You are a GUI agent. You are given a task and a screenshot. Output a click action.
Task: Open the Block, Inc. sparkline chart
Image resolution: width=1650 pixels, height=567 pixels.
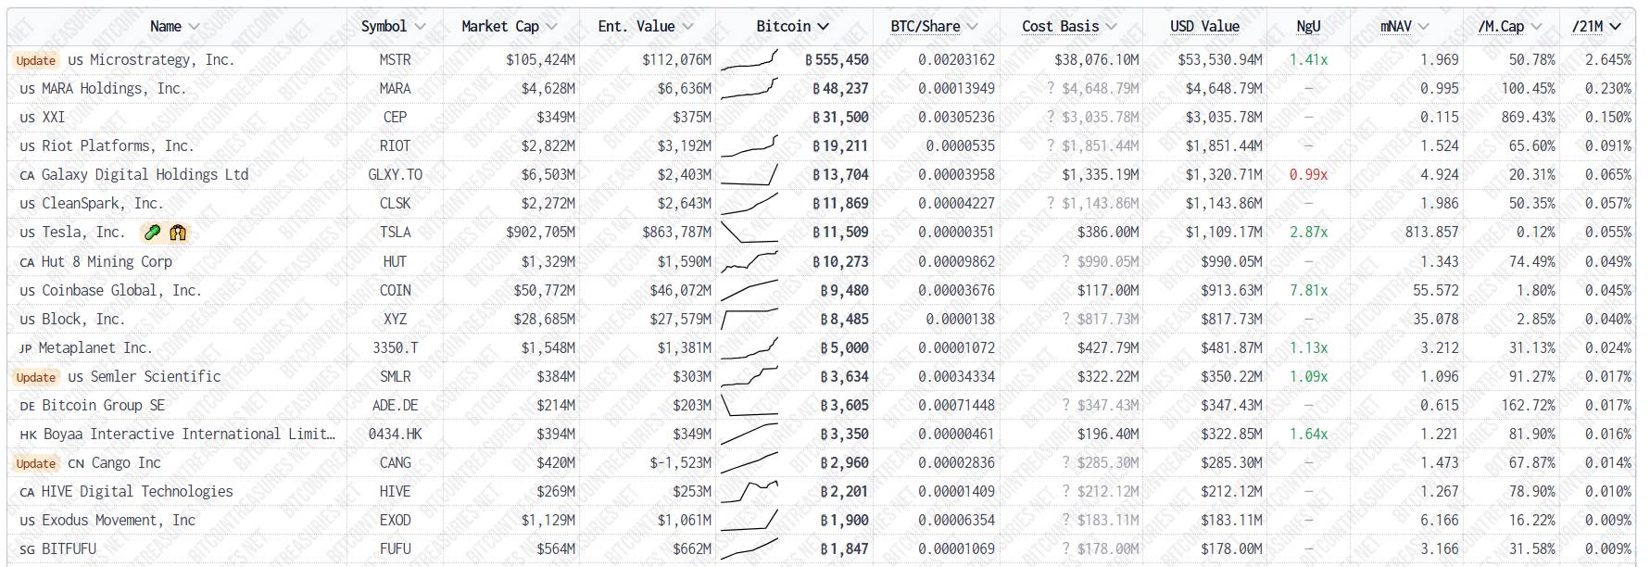pos(749,320)
